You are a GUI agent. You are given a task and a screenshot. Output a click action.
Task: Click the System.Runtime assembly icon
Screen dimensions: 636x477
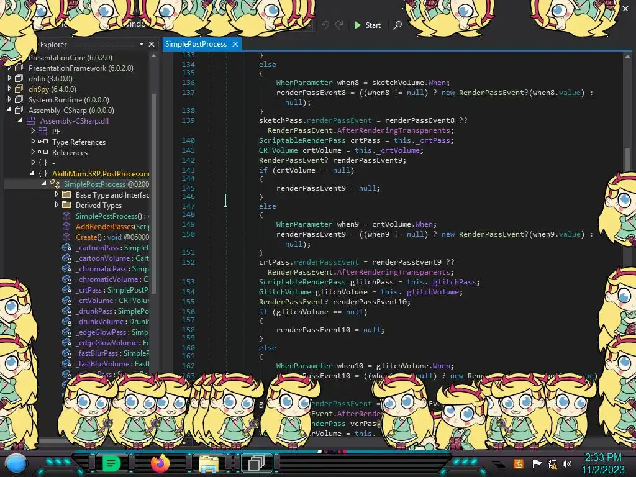coord(19,99)
